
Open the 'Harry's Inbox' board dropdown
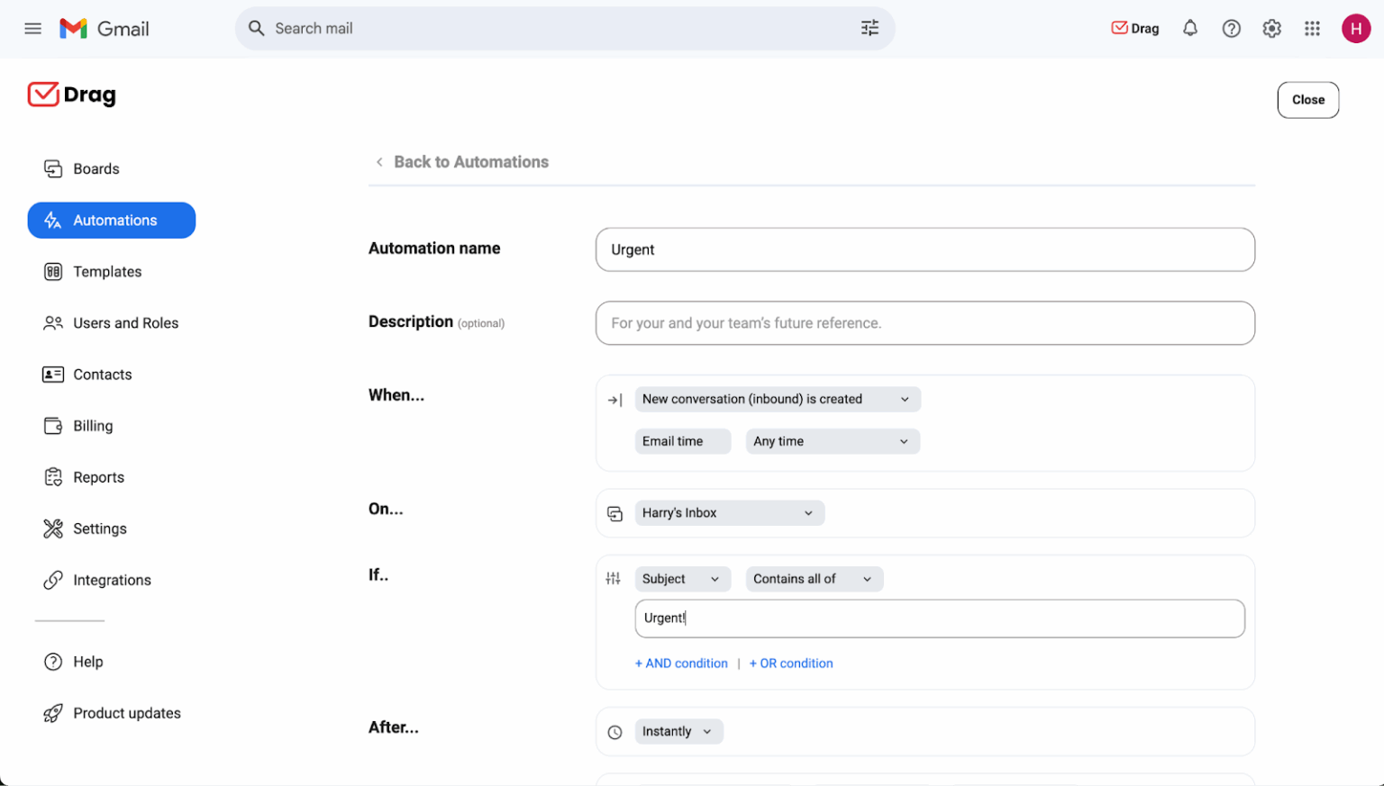click(x=728, y=512)
